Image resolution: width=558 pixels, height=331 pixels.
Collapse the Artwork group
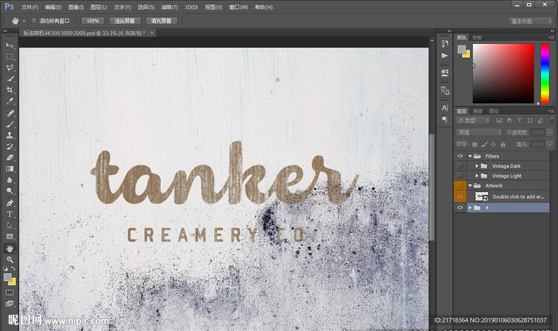(470, 186)
